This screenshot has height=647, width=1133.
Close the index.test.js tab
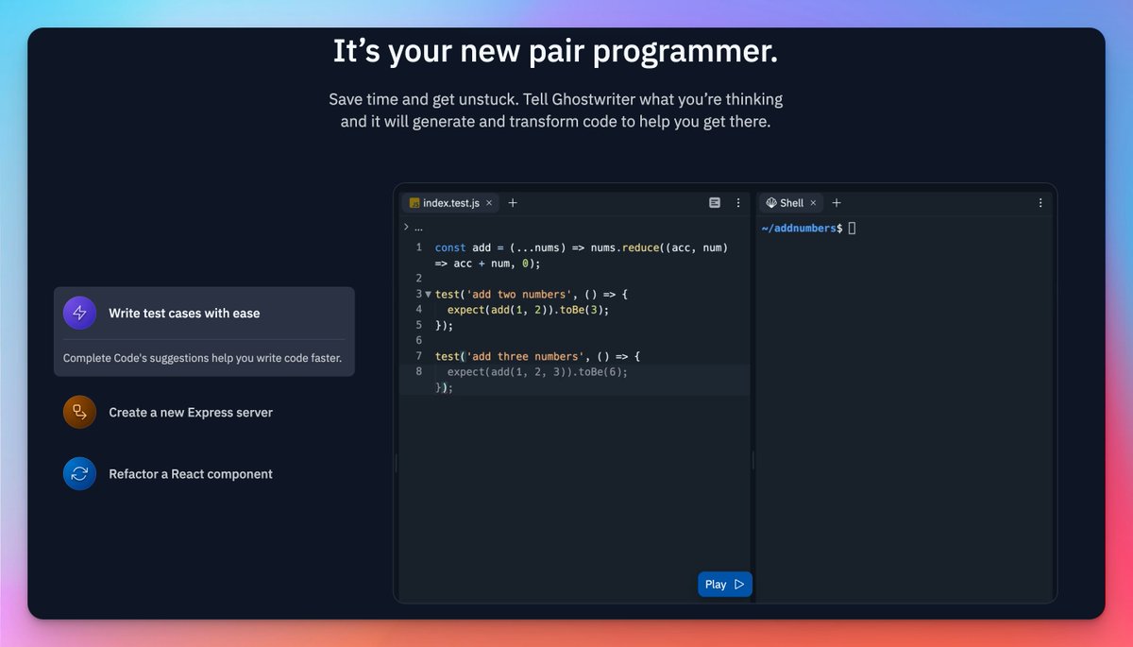pyautogui.click(x=489, y=203)
